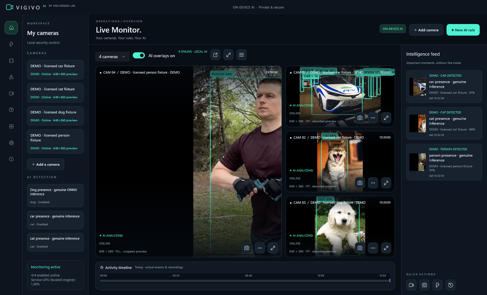Click the current-time marker on the timeline

[390, 280]
